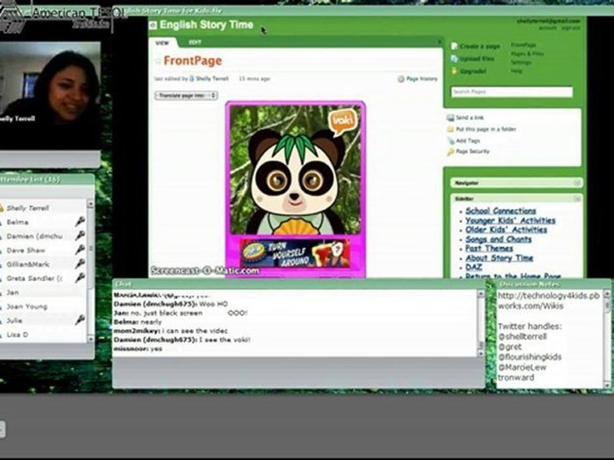614x460 pixels.
Task: Open About Story Time link
Action: (500, 257)
